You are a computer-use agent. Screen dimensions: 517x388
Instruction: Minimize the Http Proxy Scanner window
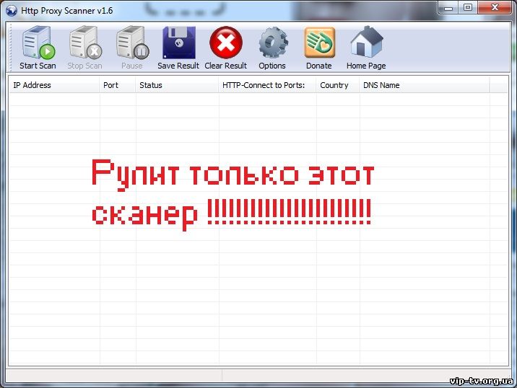(x=448, y=8)
